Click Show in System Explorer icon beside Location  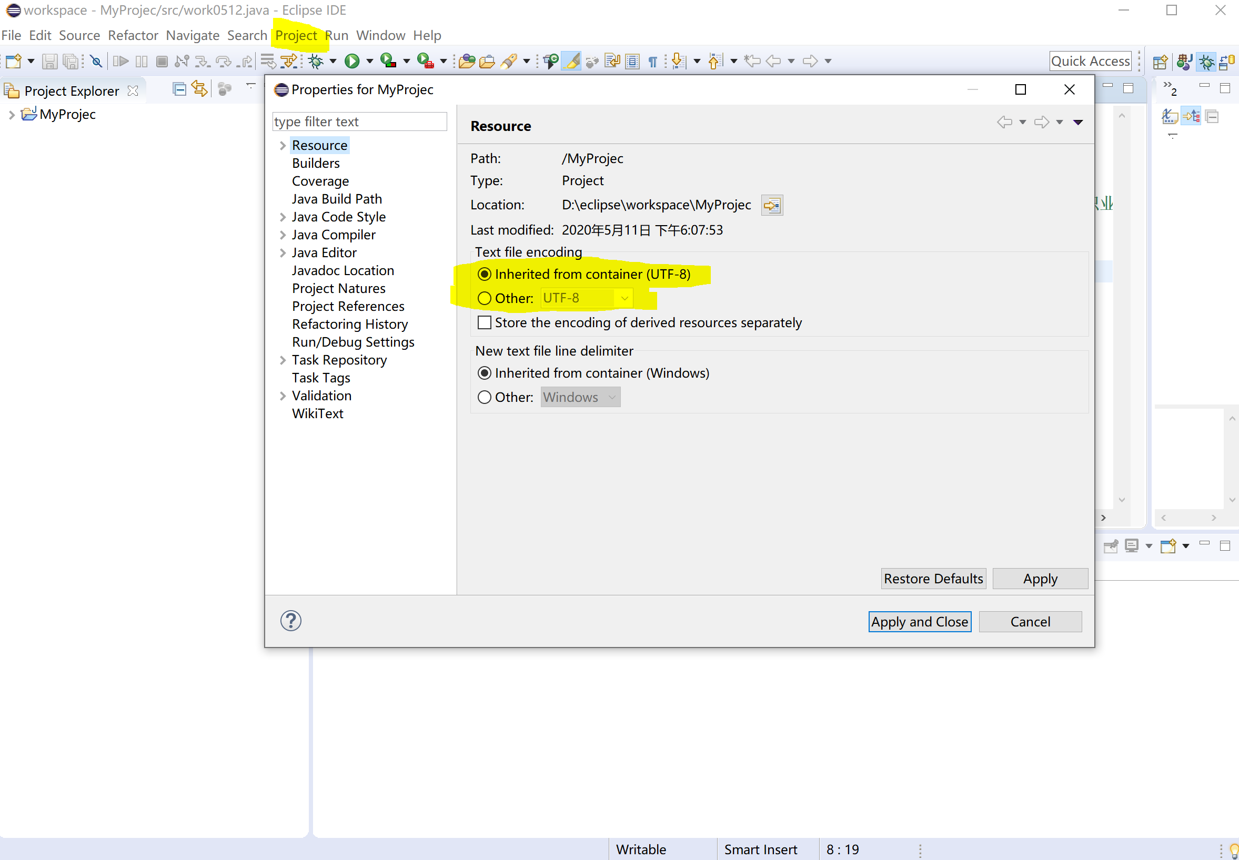click(772, 205)
